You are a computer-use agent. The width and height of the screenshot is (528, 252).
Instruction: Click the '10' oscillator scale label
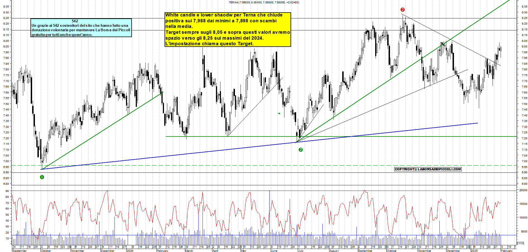pyautogui.click(x=7, y=238)
